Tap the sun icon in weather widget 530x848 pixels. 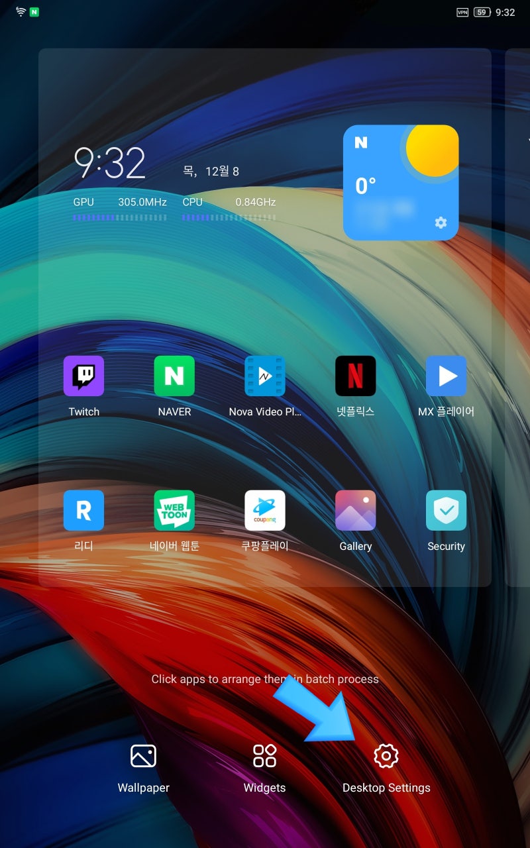coord(433,150)
